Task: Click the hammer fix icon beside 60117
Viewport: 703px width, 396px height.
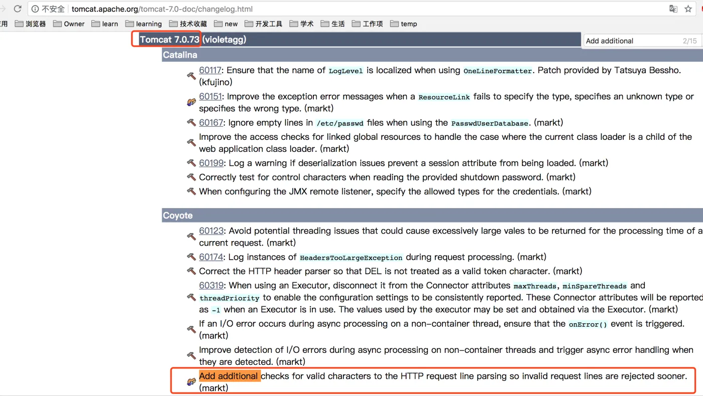Action: (x=191, y=76)
